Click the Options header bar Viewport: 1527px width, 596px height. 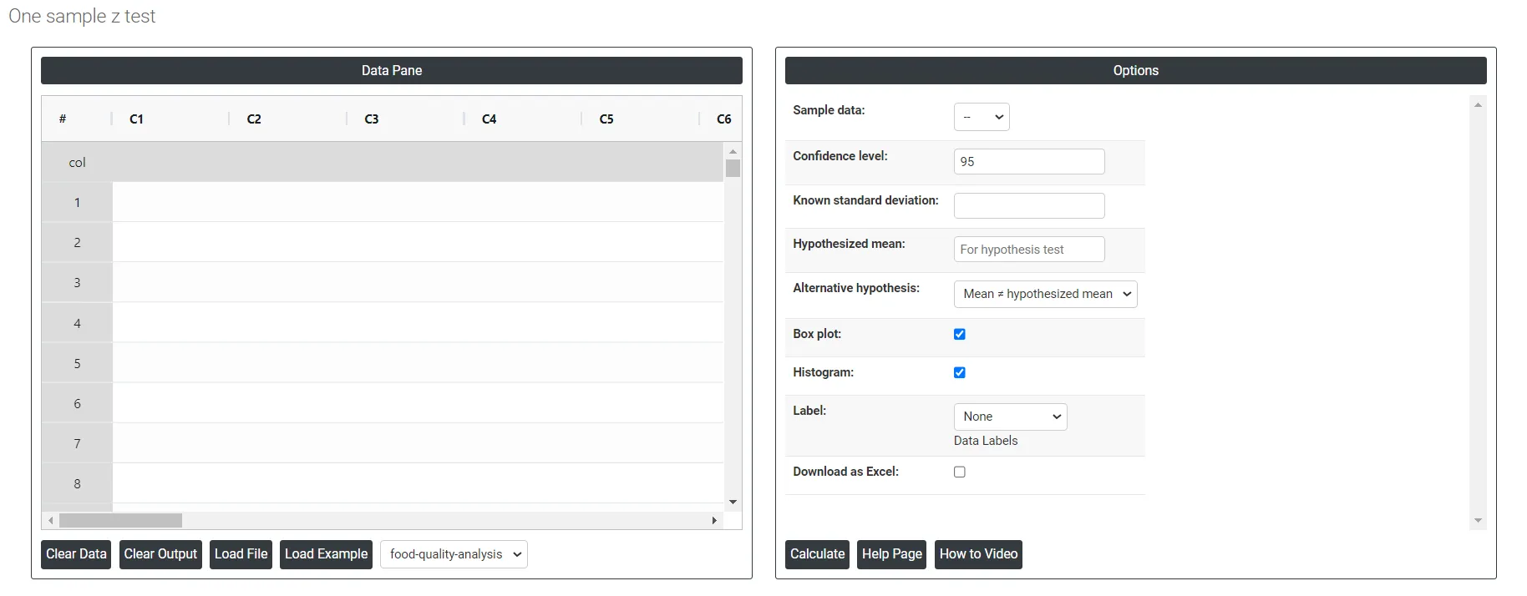point(1136,71)
